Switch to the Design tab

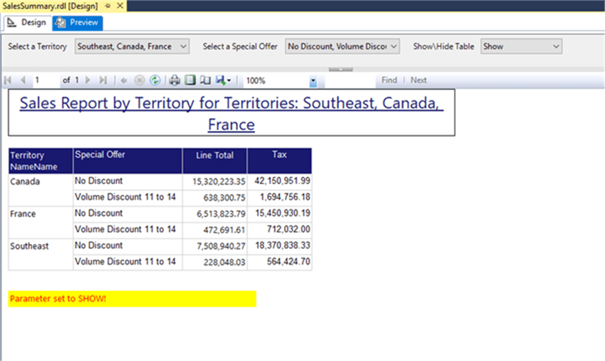[x=28, y=23]
